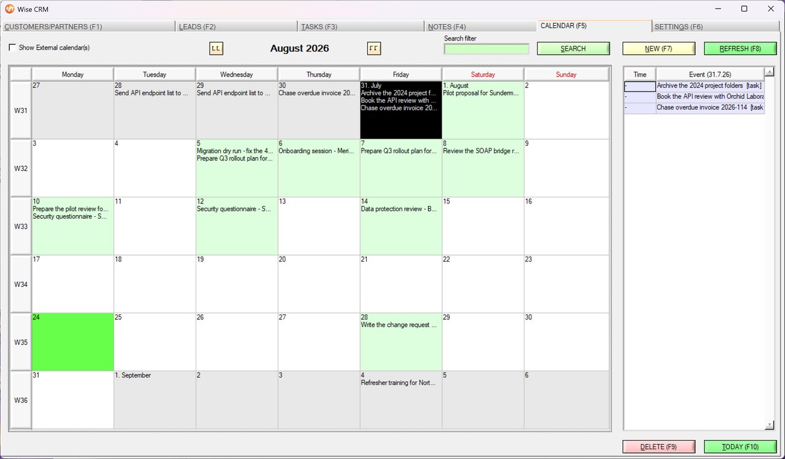This screenshot has height=459, width=785.
Task: Refresh the calendar with REFRESH (F8)
Action: (740, 48)
